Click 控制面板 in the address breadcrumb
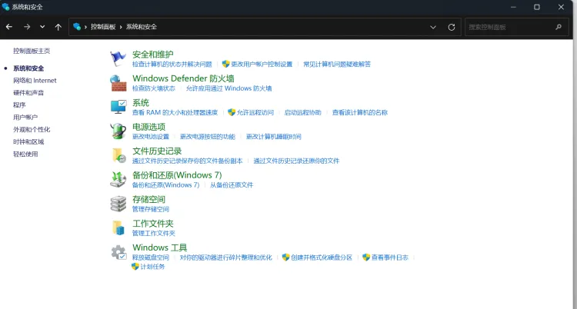Screen dimensions: 577x309 point(103,27)
